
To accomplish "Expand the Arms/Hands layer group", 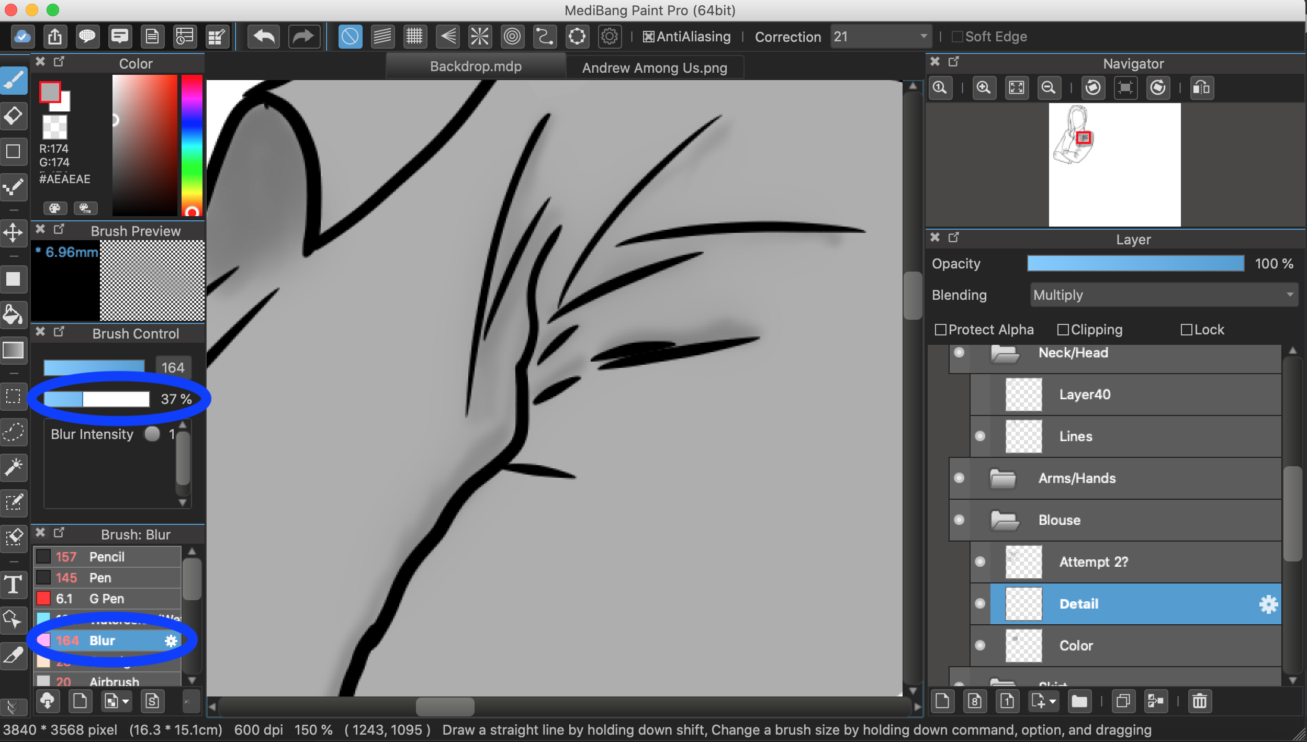I will [x=1002, y=478].
